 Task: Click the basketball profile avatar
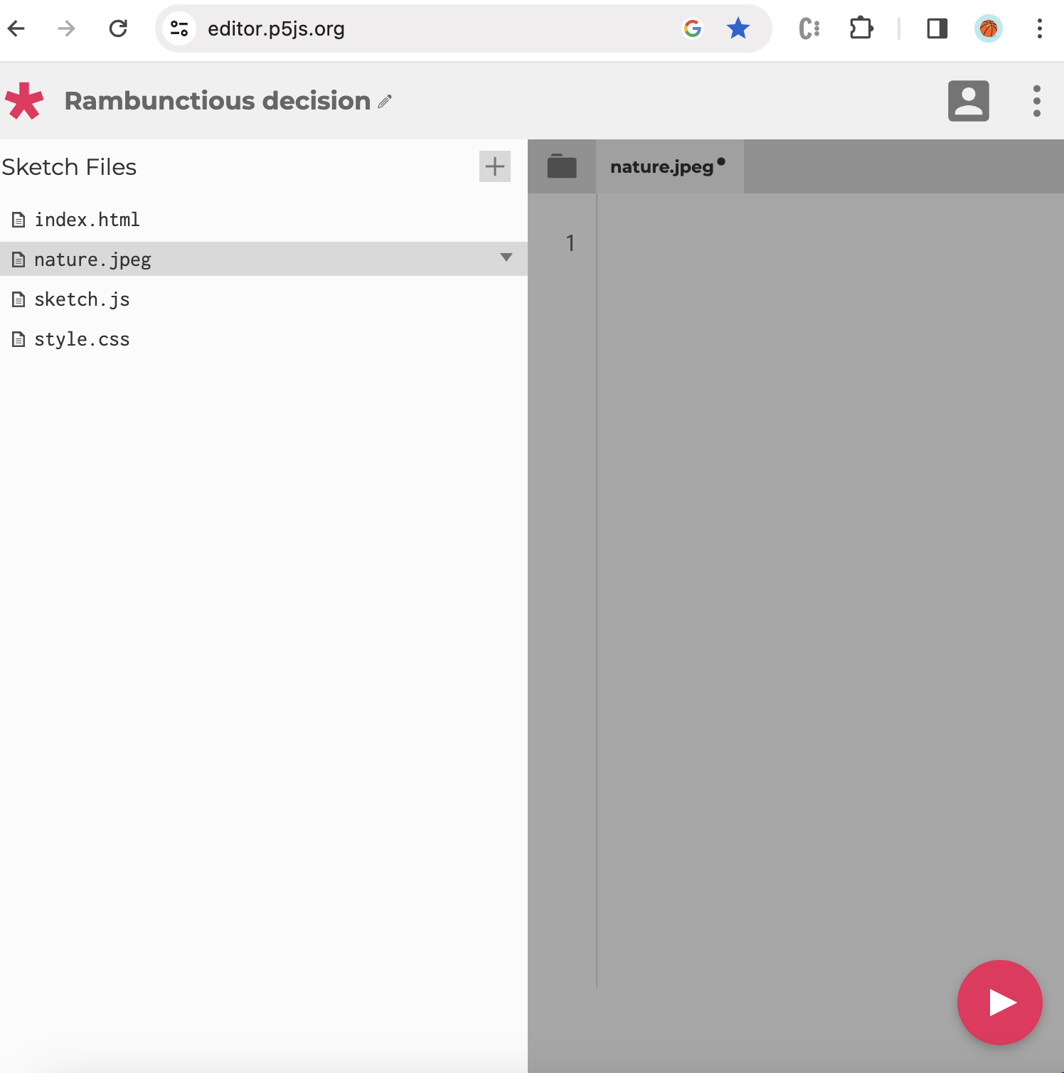click(x=987, y=28)
